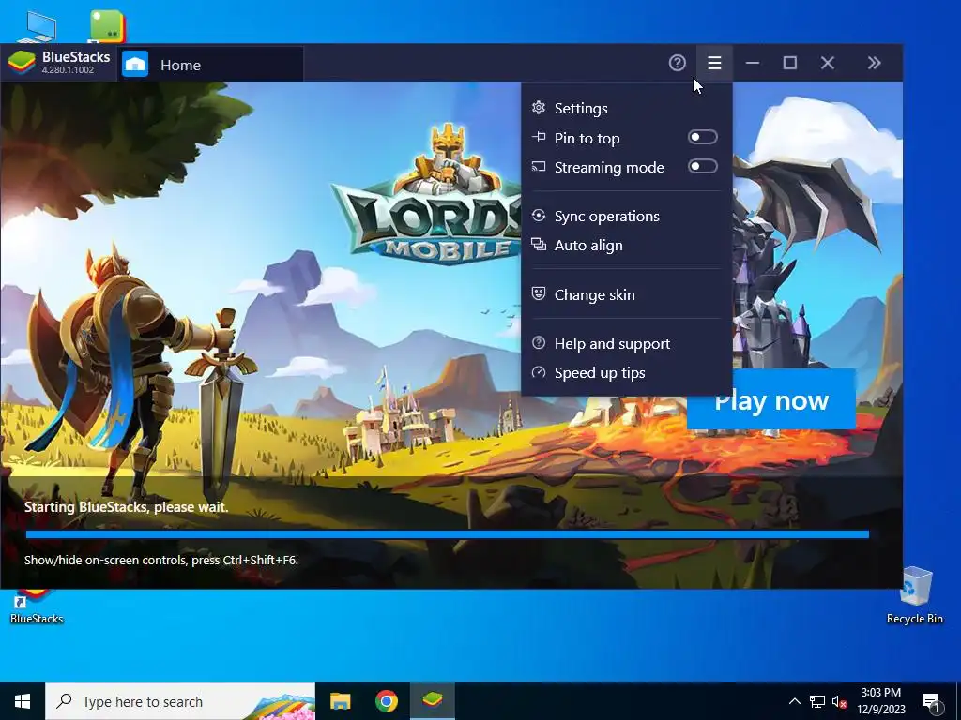Image resolution: width=961 pixels, height=720 pixels.
Task: Click the mask icon beside Change skin
Action: 538,293
